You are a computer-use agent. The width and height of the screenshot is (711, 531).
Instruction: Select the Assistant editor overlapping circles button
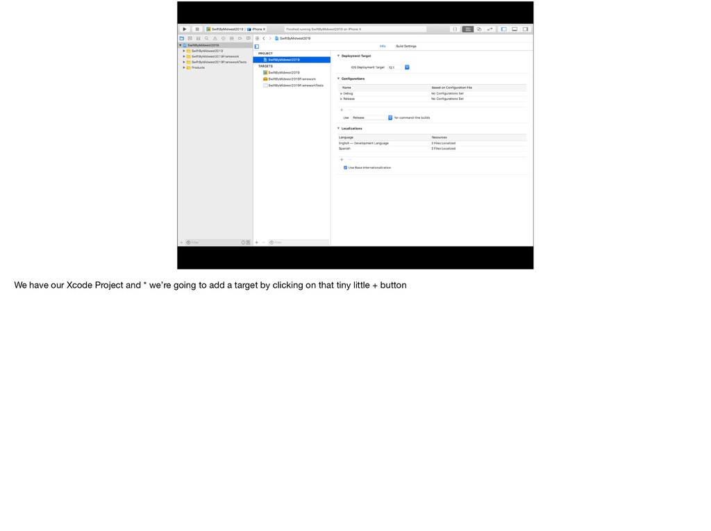[479, 29]
